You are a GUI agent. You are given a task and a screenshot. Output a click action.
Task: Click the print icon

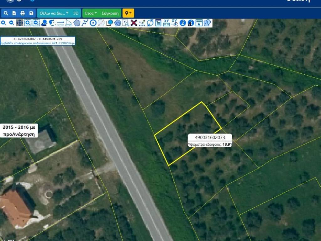[23, 13]
